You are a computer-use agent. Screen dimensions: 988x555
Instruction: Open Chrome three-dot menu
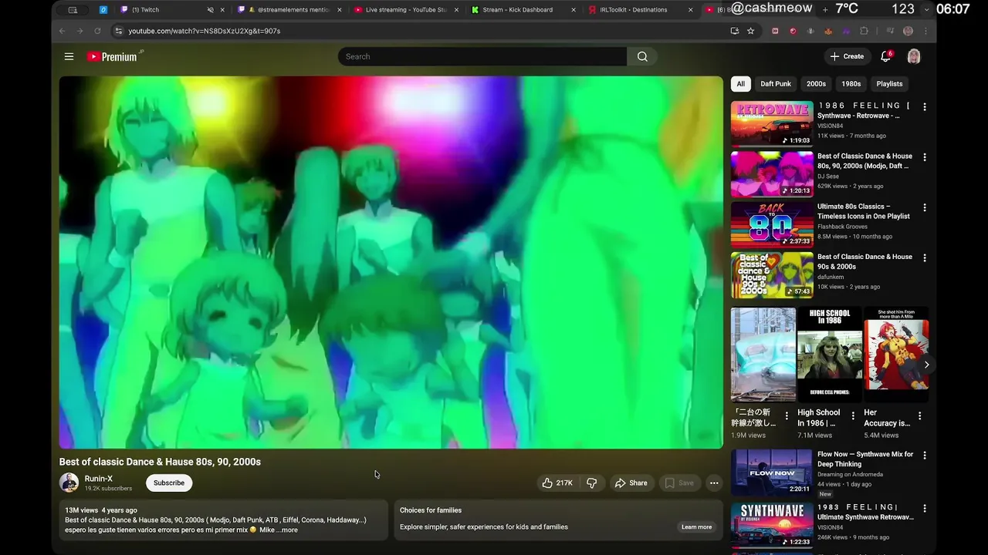tap(925, 31)
